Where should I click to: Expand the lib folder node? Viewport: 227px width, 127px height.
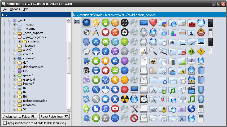click(15, 88)
